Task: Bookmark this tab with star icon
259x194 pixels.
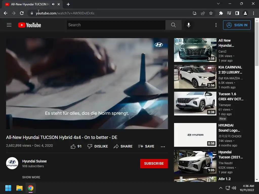Action: coord(211,13)
